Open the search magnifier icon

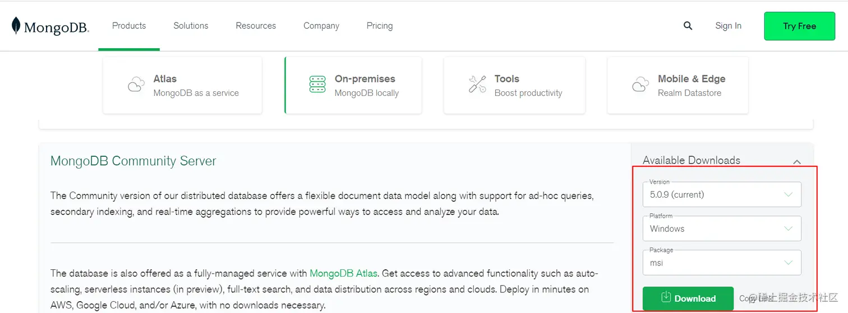point(688,26)
